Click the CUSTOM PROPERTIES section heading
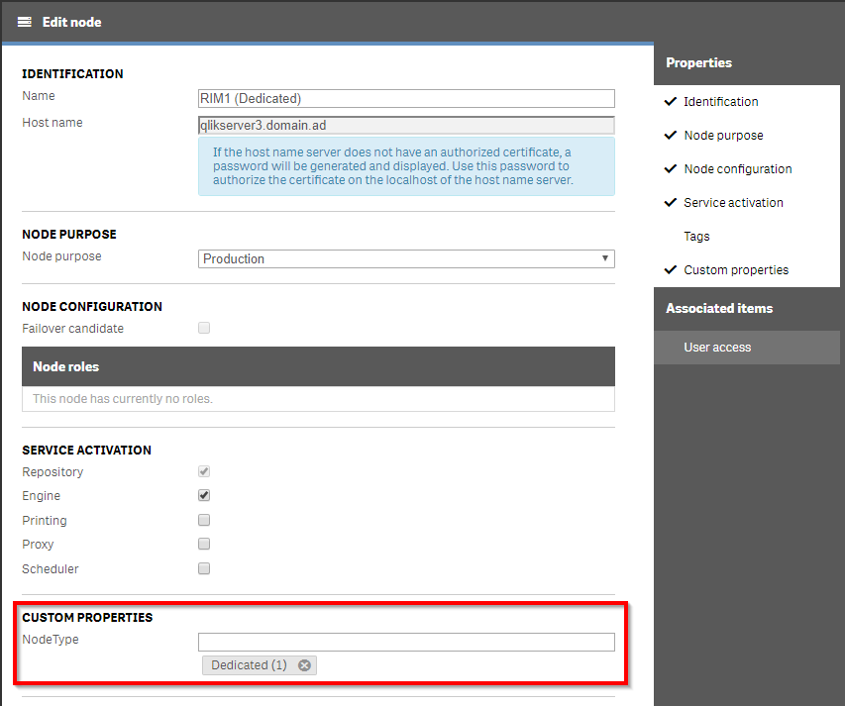Viewport: 845px width, 706px height. coord(87,618)
